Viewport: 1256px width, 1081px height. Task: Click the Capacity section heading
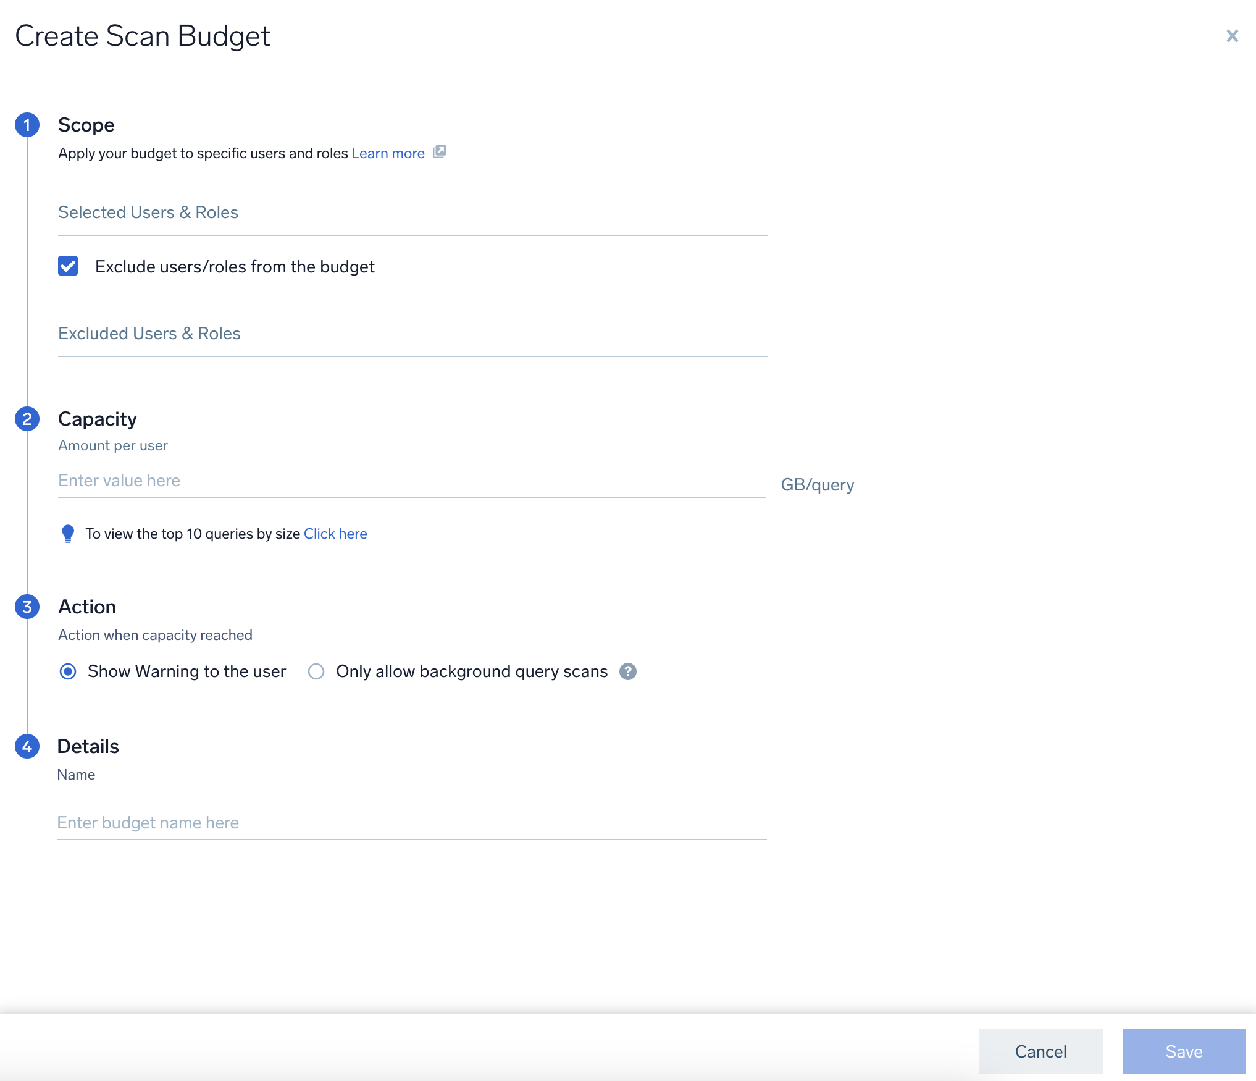pos(98,419)
